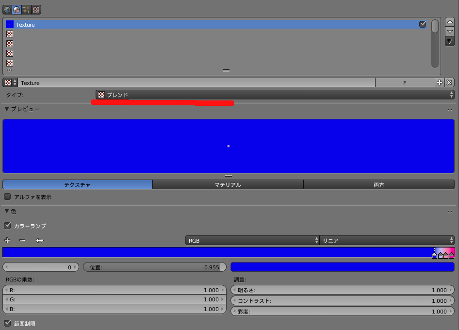Uncheck the Texture slot enable checkbox
Image resolution: width=459 pixels, height=330 pixels.
pyautogui.click(x=423, y=23)
